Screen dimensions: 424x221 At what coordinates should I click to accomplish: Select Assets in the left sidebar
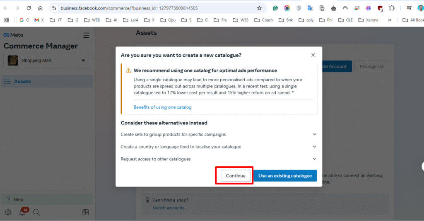click(47, 81)
